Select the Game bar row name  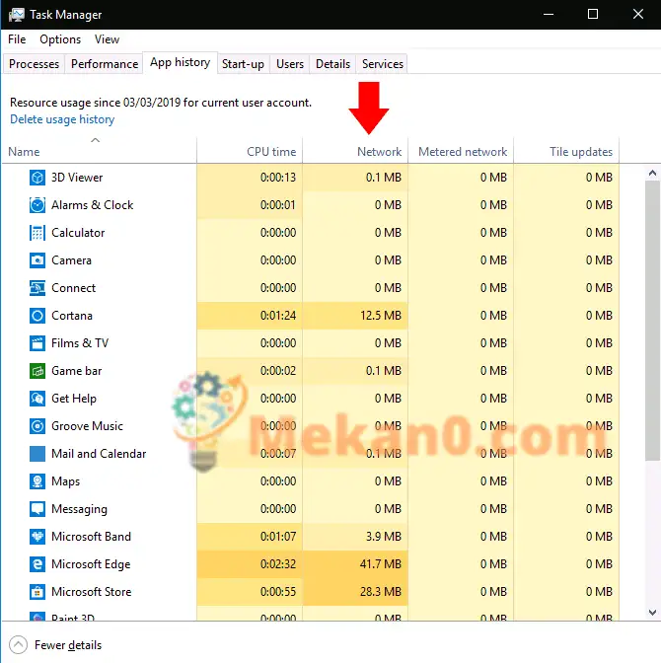click(77, 371)
